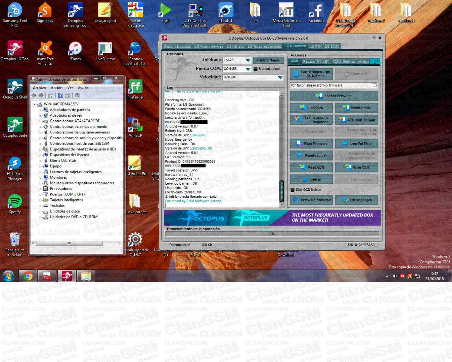Launch iTunes desktop icon

click(75, 51)
